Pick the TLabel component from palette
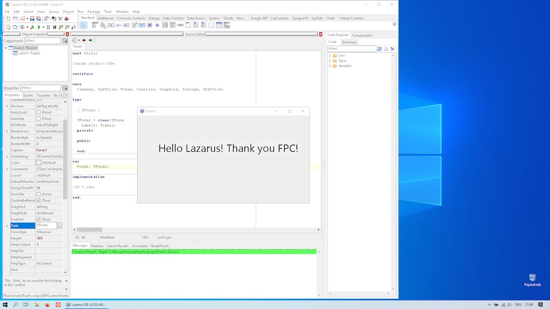The width and height of the screenshot is (550, 309). pos(119,25)
